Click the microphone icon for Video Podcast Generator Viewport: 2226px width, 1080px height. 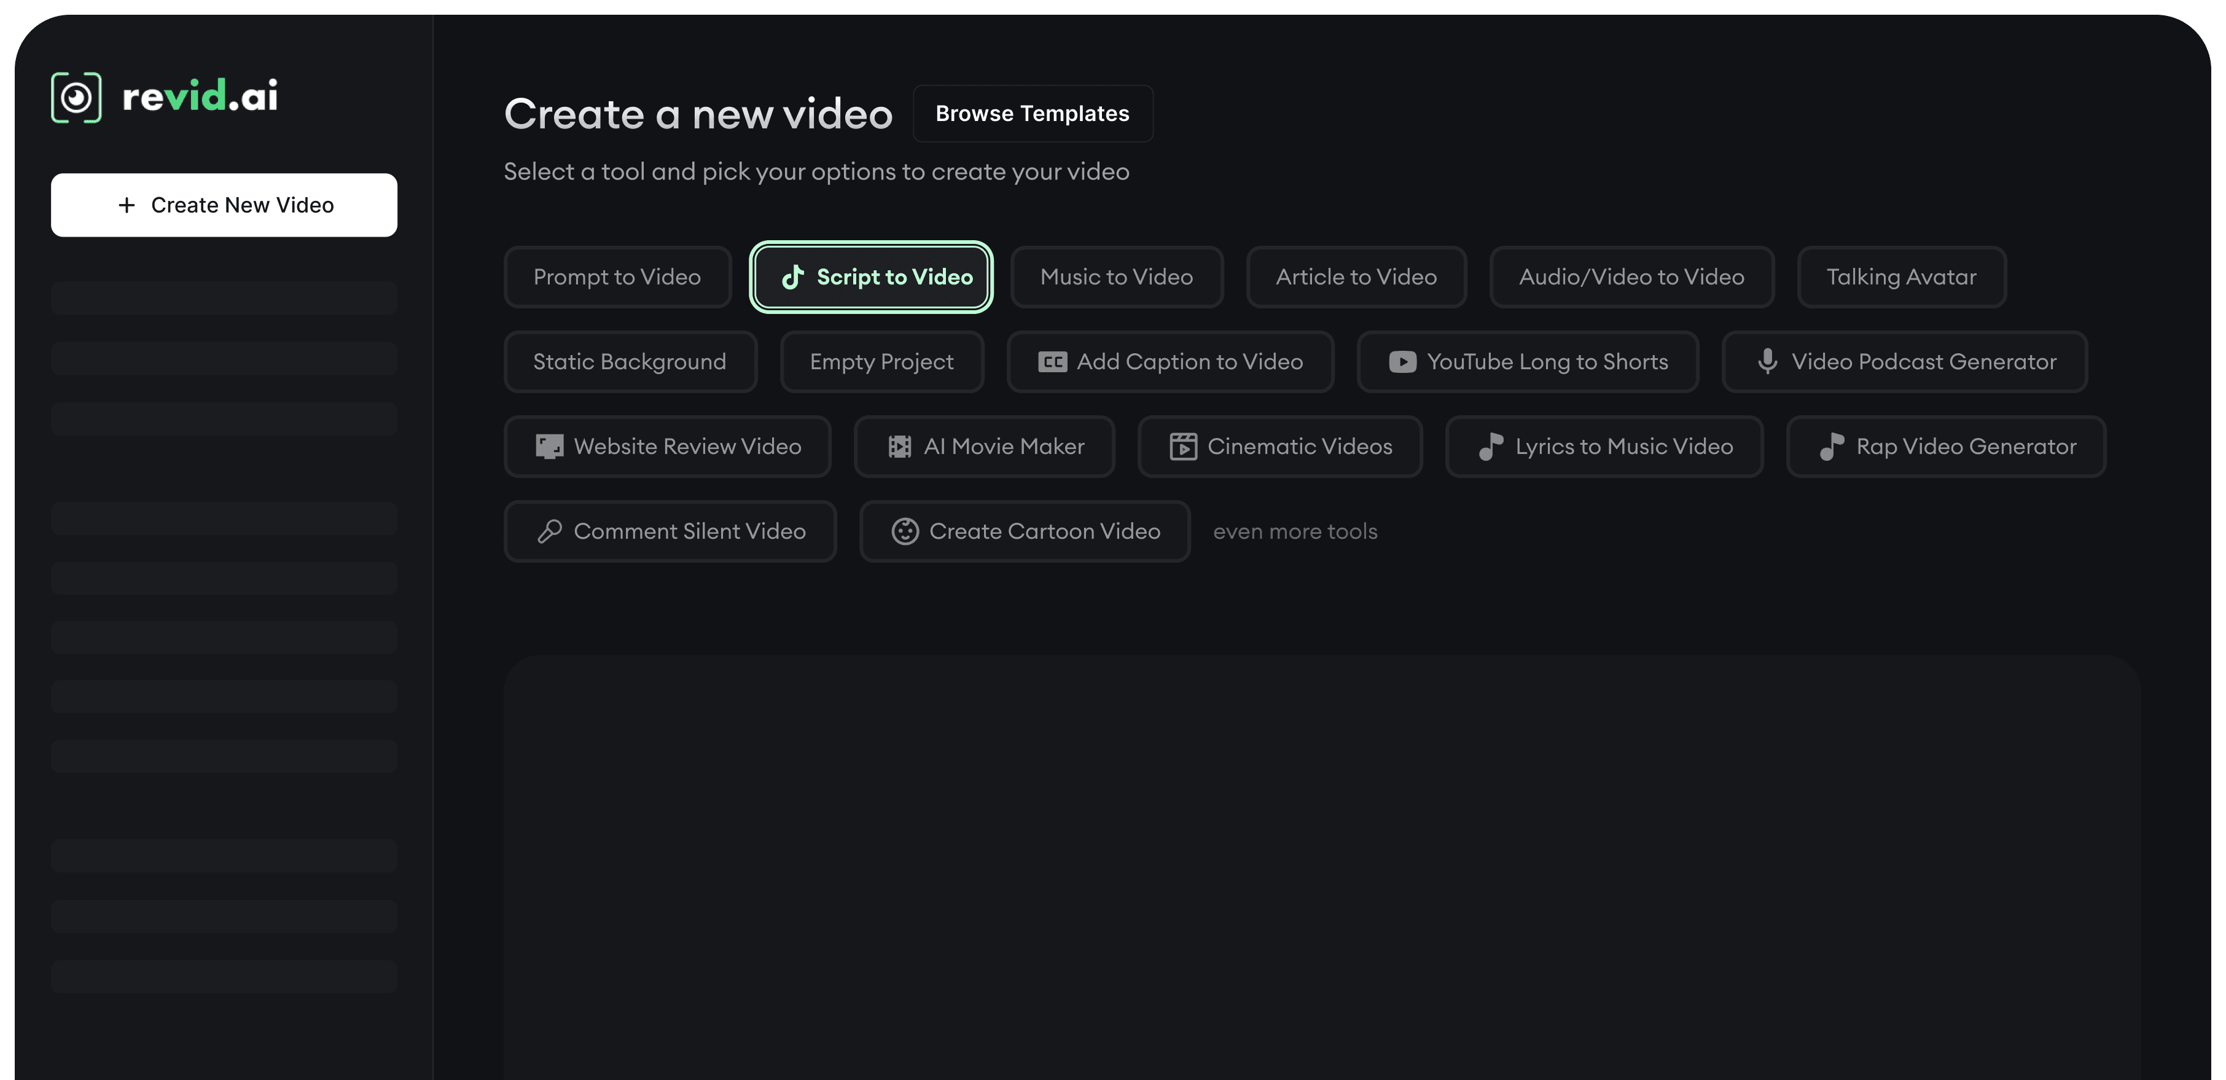(x=1767, y=361)
